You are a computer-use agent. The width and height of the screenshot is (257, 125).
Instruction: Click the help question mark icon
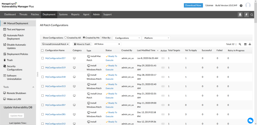click(241, 6)
